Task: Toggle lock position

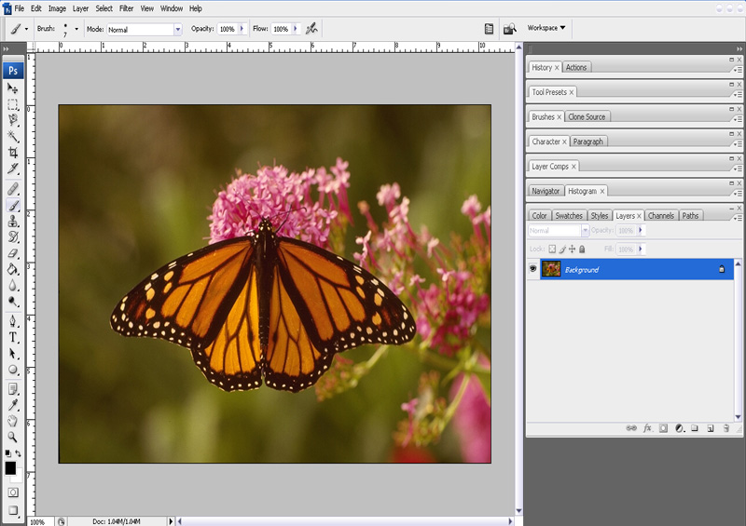Action: tap(572, 249)
